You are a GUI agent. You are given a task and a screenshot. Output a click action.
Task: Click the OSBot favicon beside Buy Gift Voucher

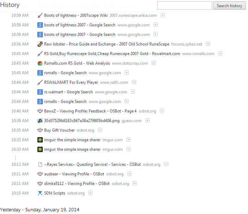[x=40, y=130]
